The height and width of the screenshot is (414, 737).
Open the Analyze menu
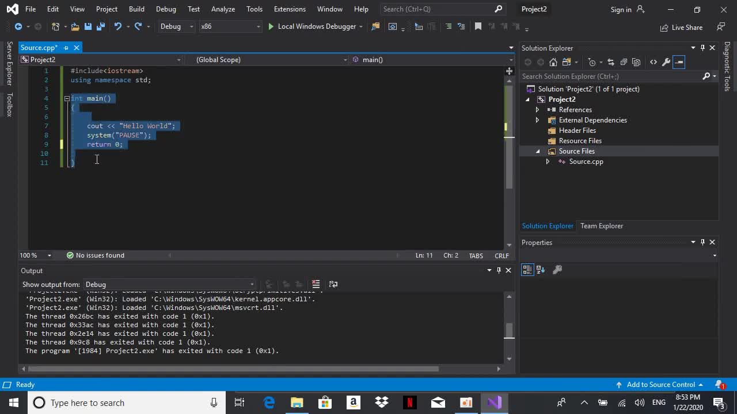[x=223, y=9]
